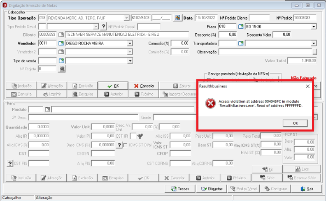Click OK in the Resulthbusiness error dialog
The width and height of the screenshot is (326, 201).
(x=295, y=123)
